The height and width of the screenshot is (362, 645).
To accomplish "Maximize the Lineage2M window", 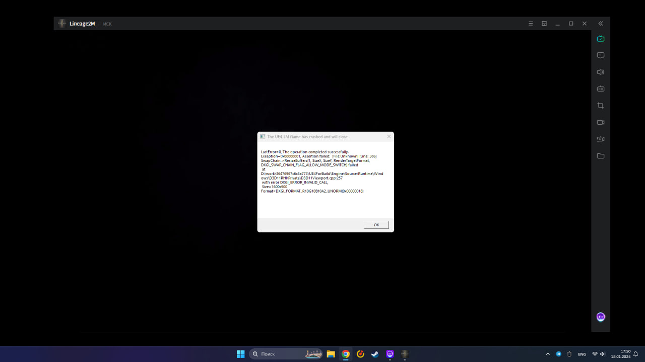I will [571, 24].
